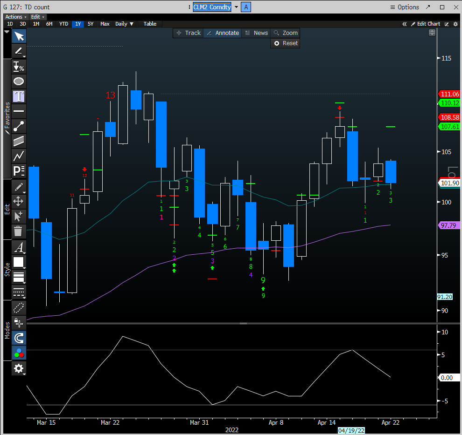Click the 111.06 red price level label
The width and height of the screenshot is (462, 435).
click(449, 94)
